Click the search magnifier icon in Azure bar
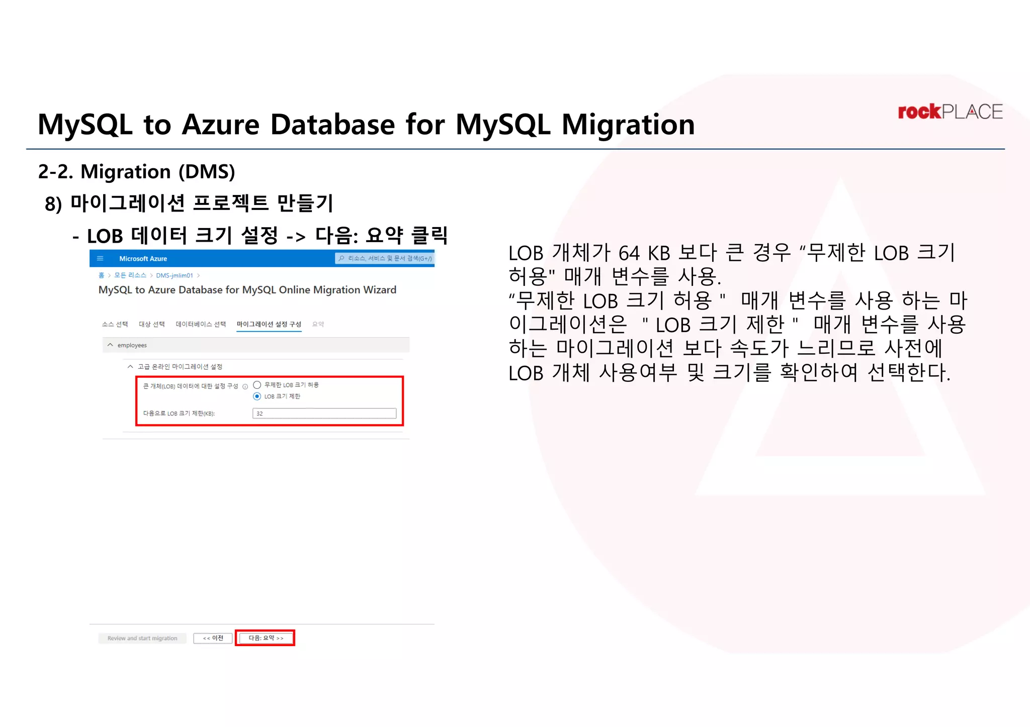This screenshot has height=727, width=1030. point(341,258)
